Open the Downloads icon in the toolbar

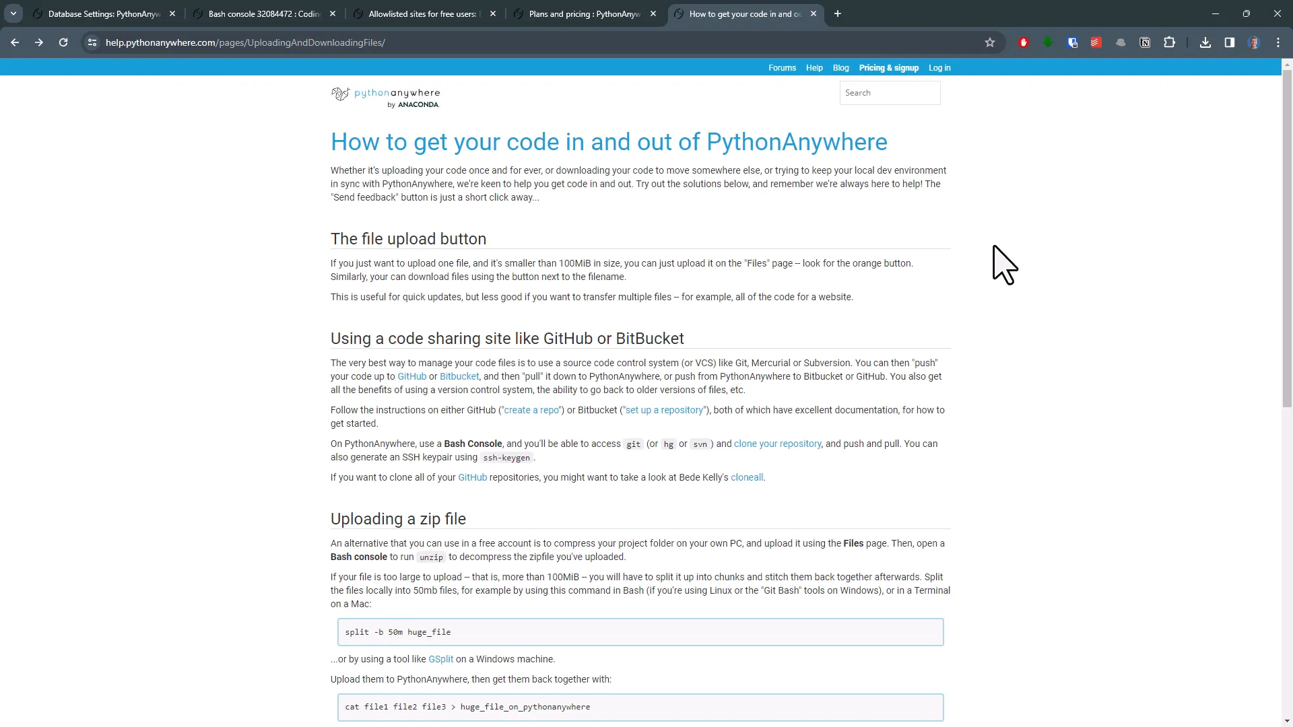point(1205,42)
